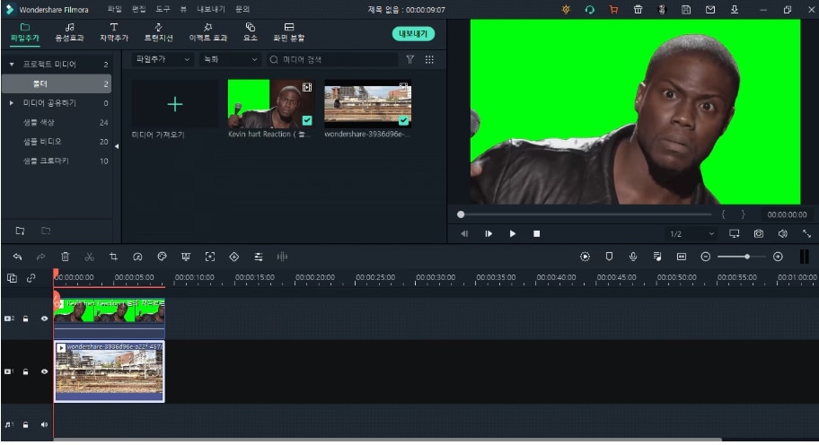Open the 파일추가 dropdown in media panel
The width and height of the screenshot is (819, 445).
pyautogui.click(x=163, y=59)
